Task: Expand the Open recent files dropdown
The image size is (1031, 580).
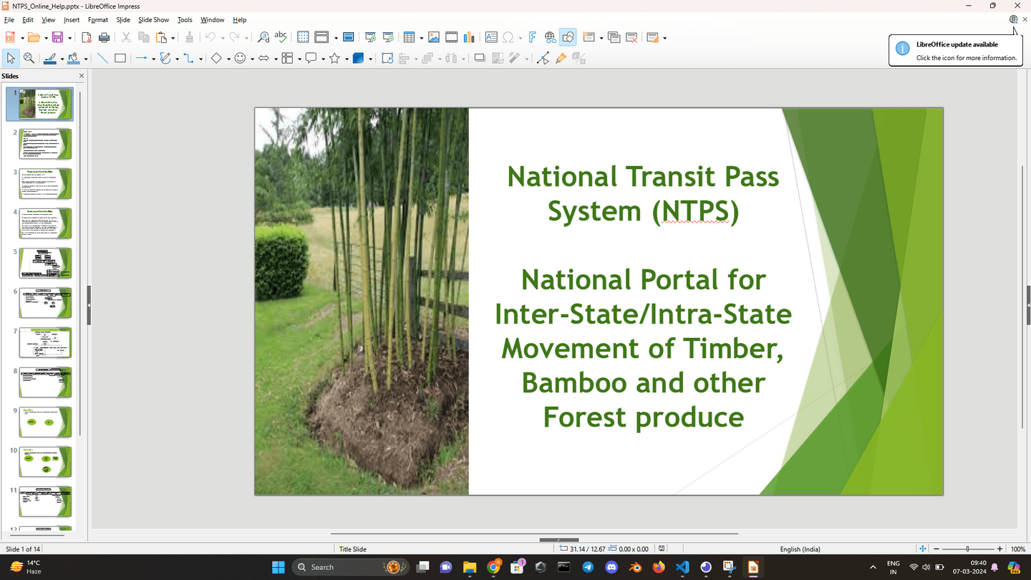Action: 46,38
